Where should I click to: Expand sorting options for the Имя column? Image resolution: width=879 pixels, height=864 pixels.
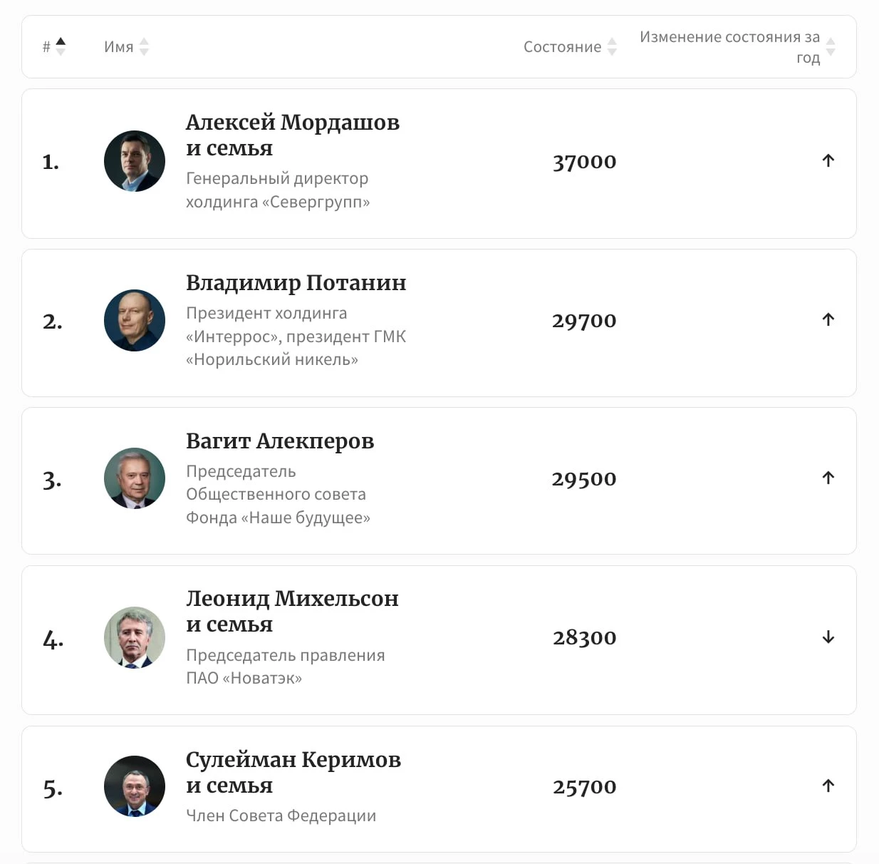pos(145,46)
